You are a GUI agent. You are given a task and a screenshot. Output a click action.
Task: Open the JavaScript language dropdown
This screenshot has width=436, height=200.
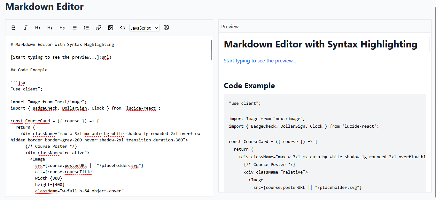(144, 28)
